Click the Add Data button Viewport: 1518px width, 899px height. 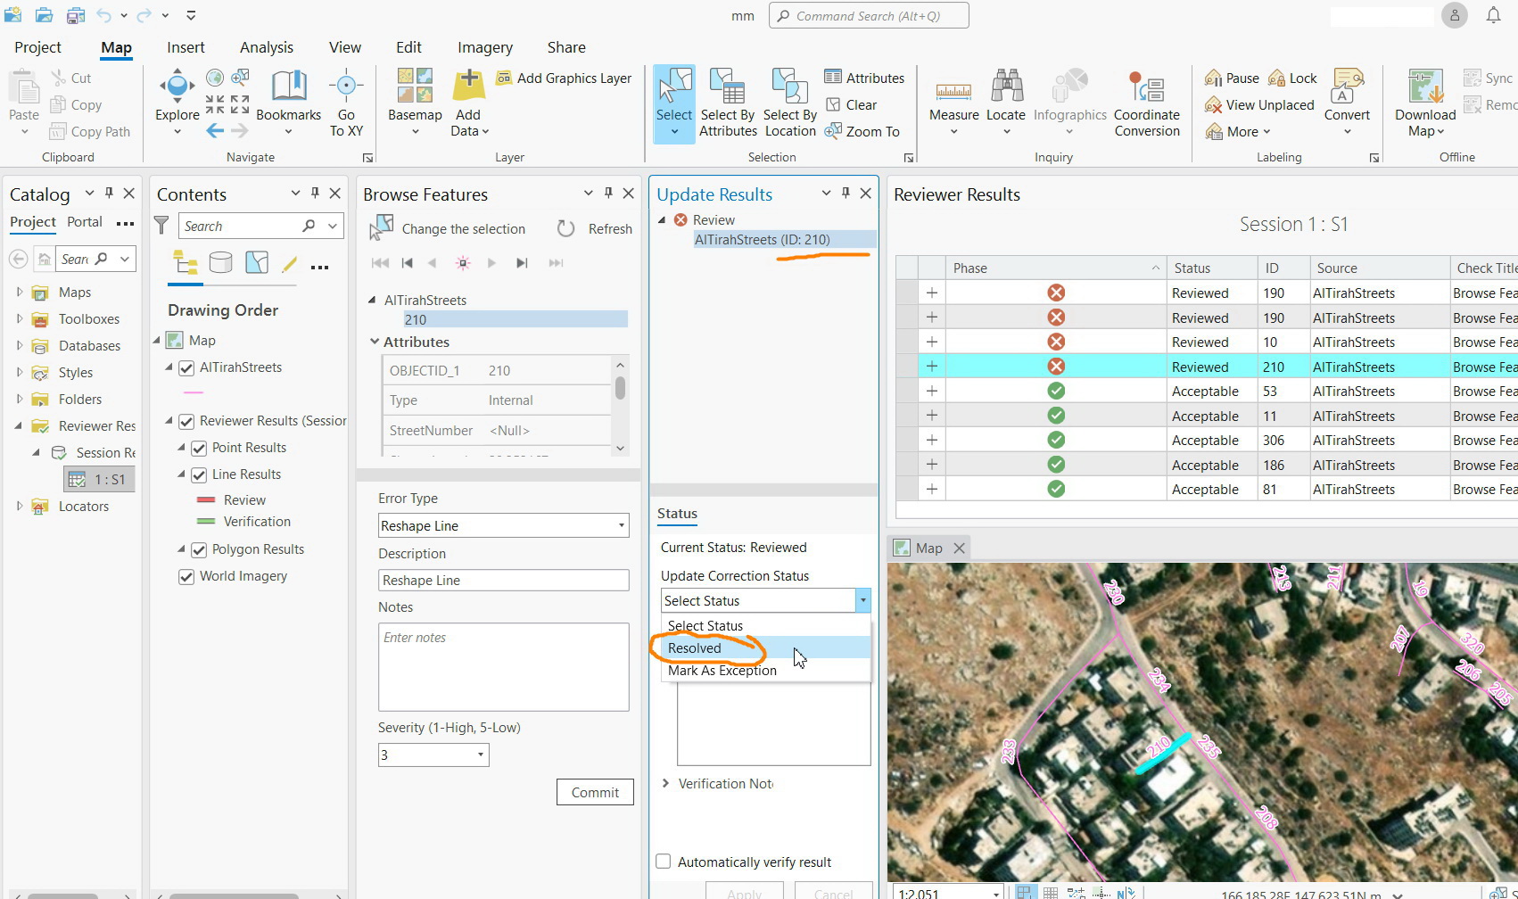[x=467, y=98]
